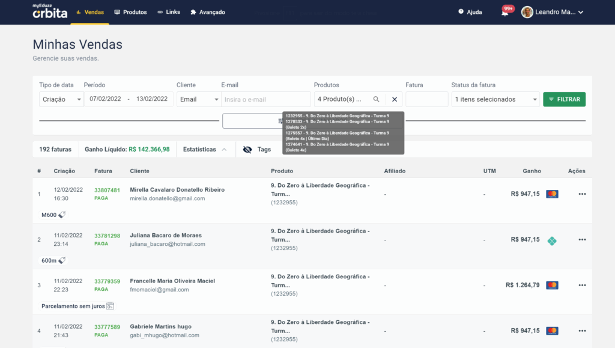Open invoice 33777589
This screenshot has height=348, width=615.
coord(107,327)
